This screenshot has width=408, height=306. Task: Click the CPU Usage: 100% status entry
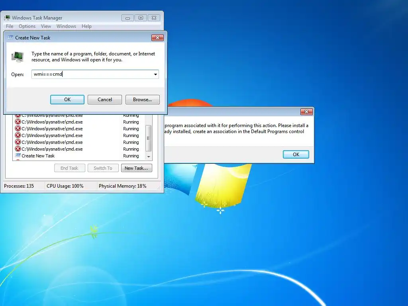pos(65,186)
